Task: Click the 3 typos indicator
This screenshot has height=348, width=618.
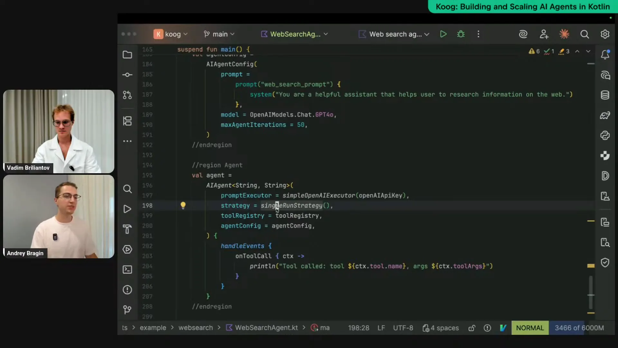Action: click(x=564, y=51)
